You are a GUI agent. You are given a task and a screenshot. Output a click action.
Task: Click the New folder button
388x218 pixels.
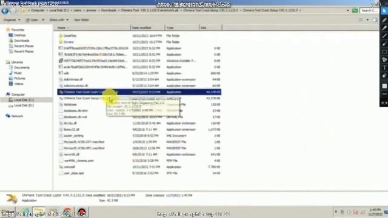pyautogui.click(x=81, y=20)
